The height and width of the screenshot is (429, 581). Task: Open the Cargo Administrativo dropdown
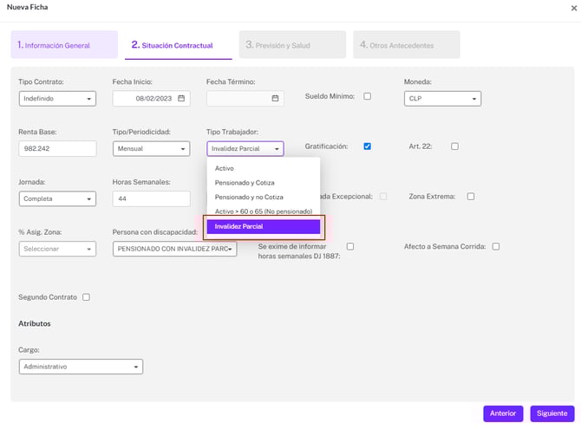coord(81,367)
